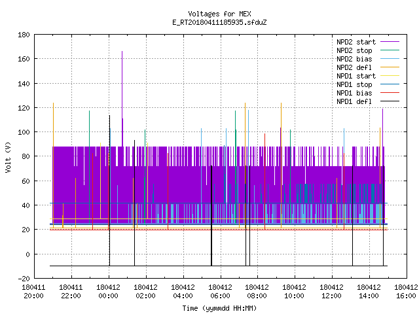The height and width of the screenshot is (314, 419).
Task: Click the 'NPD1 bias' legend label
Action: tap(354, 93)
